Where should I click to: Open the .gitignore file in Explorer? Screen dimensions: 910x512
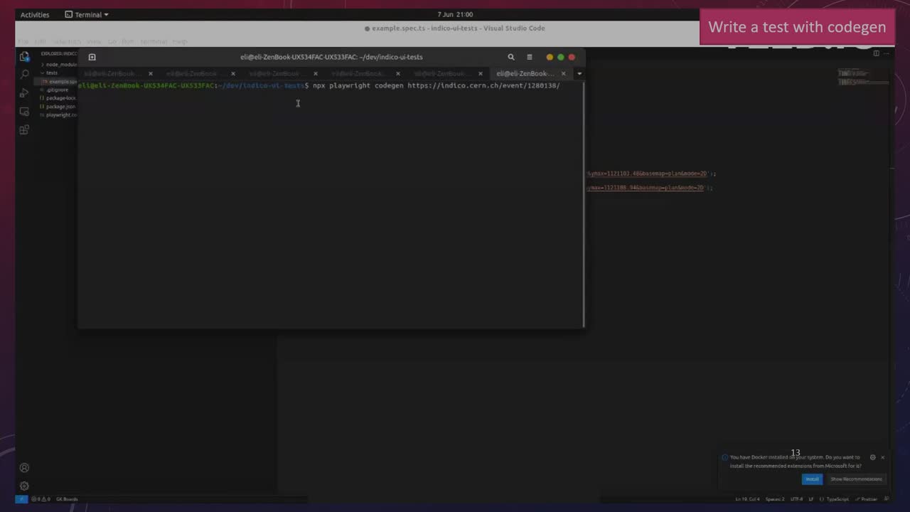click(x=57, y=90)
